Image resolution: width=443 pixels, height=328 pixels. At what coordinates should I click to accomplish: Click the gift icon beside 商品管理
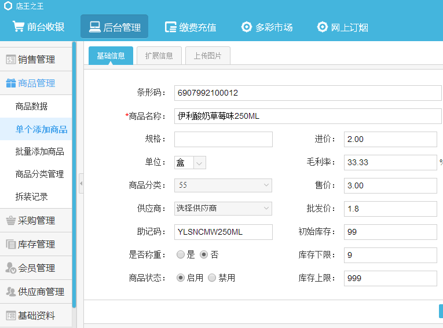tap(11, 83)
